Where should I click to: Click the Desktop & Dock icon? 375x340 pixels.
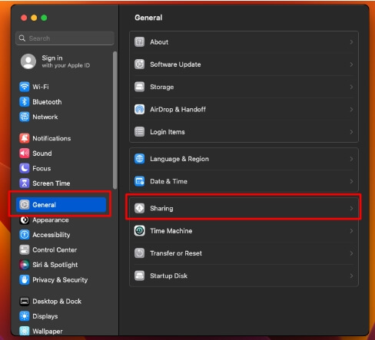coord(25,301)
